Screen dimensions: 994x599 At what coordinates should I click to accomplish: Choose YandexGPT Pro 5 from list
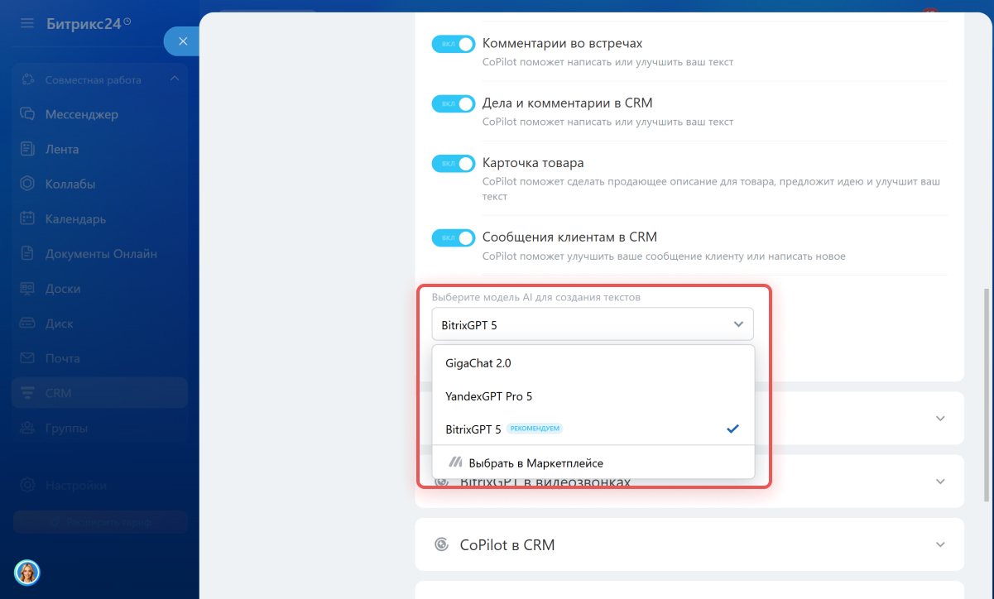click(488, 396)
